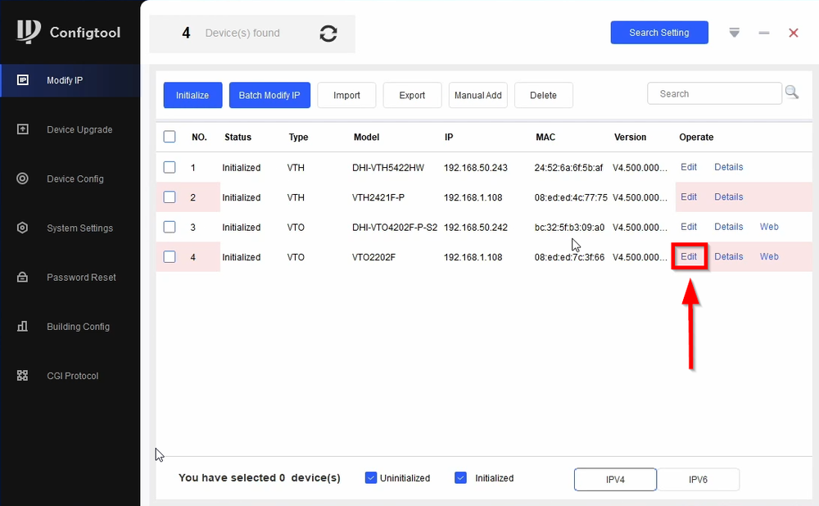The width and height of the screenshot is (819, 506).
Task: Disable the Initialized filter checkbox
Action: point(461,477)
